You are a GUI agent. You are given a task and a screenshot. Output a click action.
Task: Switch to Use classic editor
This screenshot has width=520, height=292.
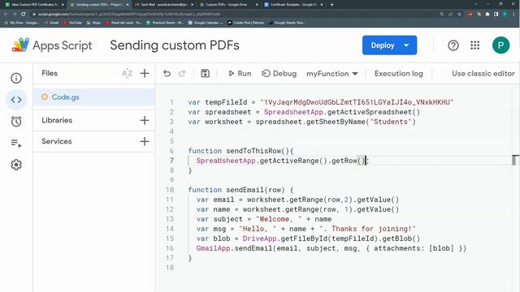click(x=483, y=73)
